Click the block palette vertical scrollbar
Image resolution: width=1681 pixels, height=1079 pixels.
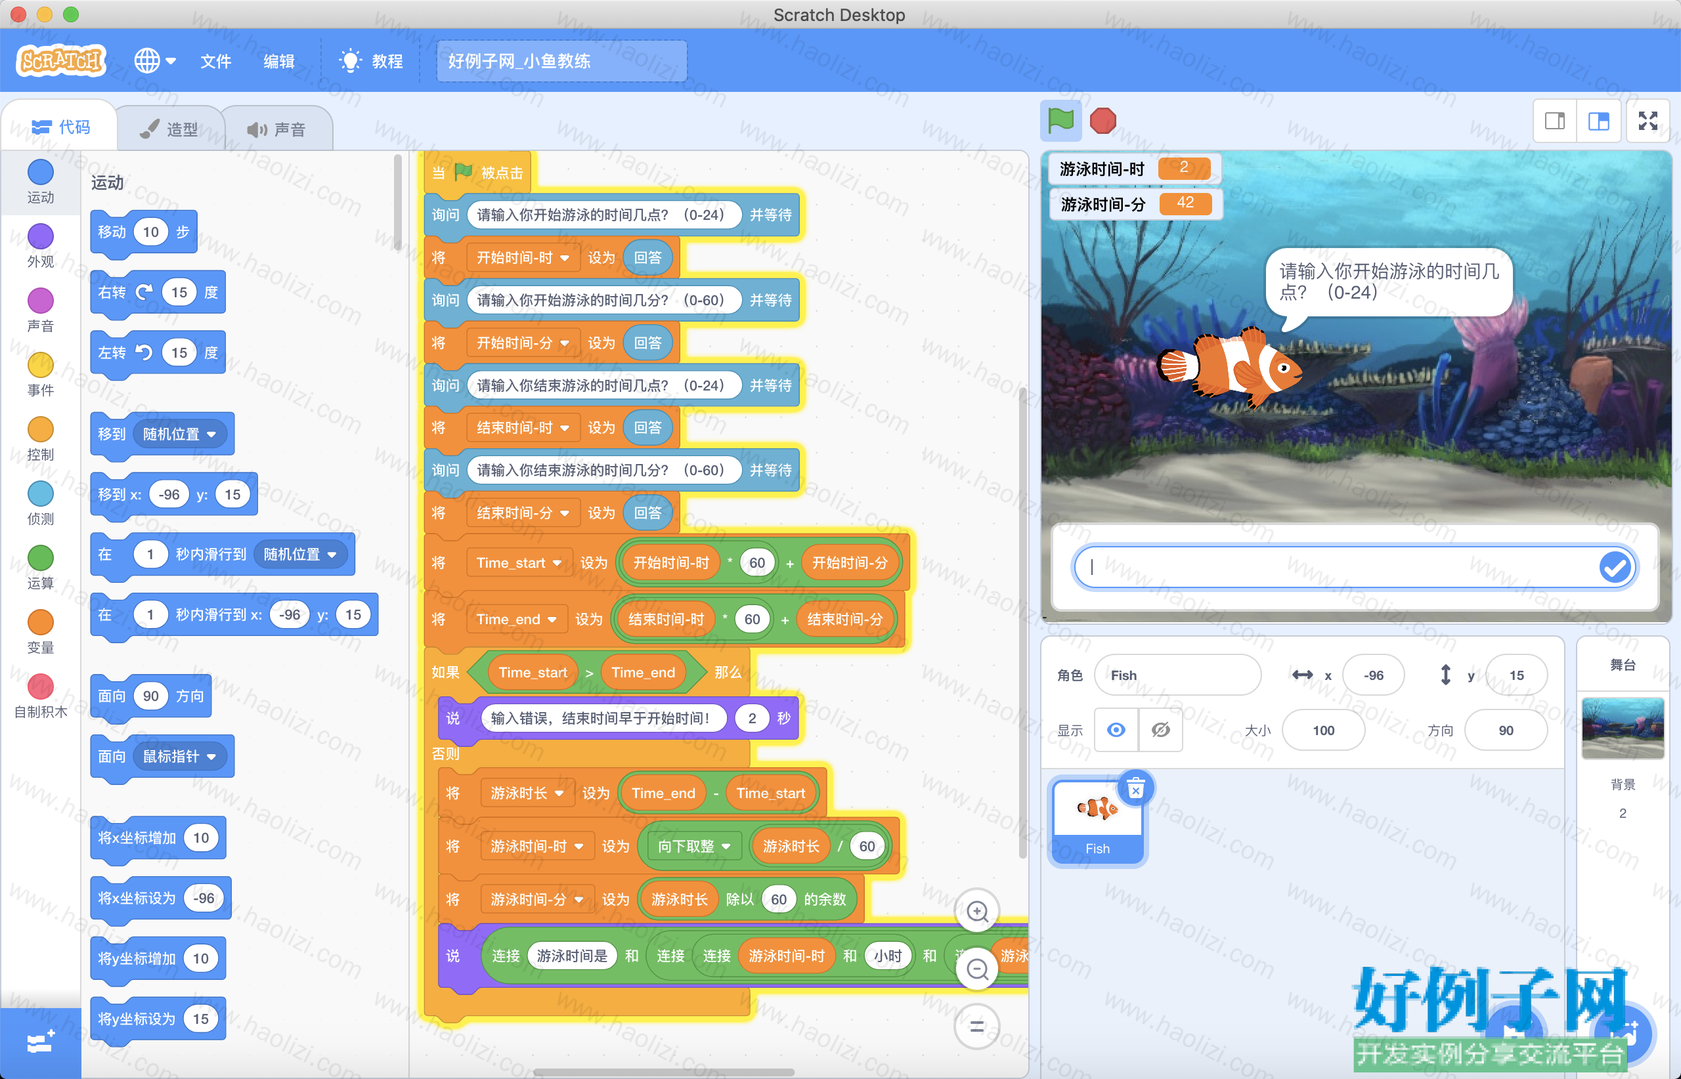397,203
